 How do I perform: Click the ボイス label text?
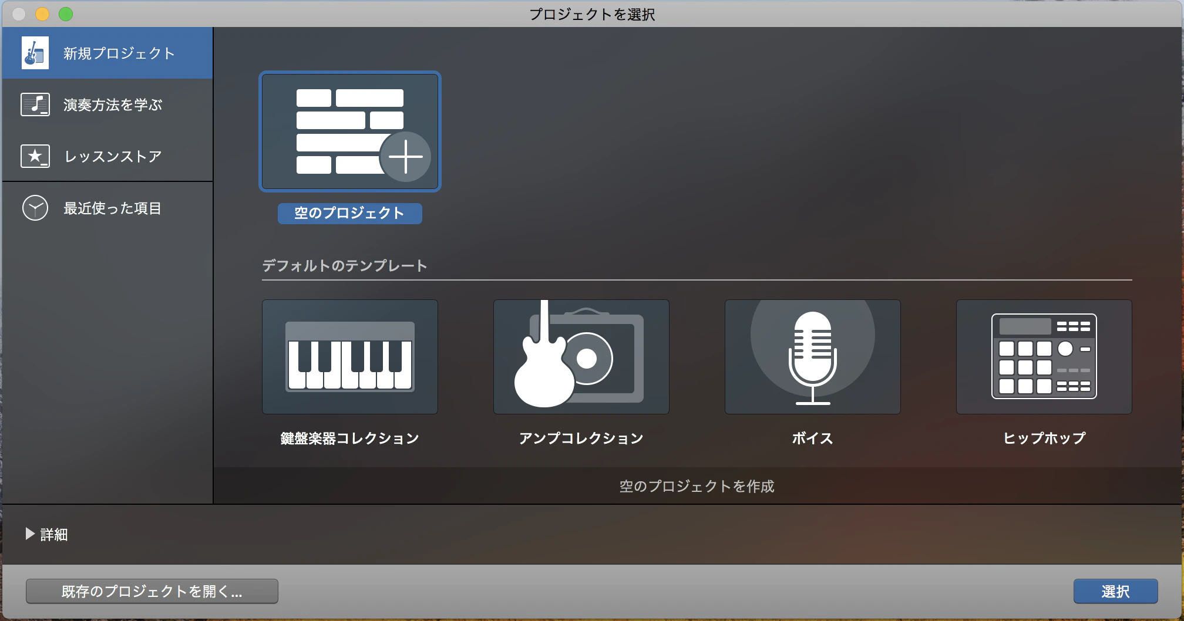tap(813, 438)
